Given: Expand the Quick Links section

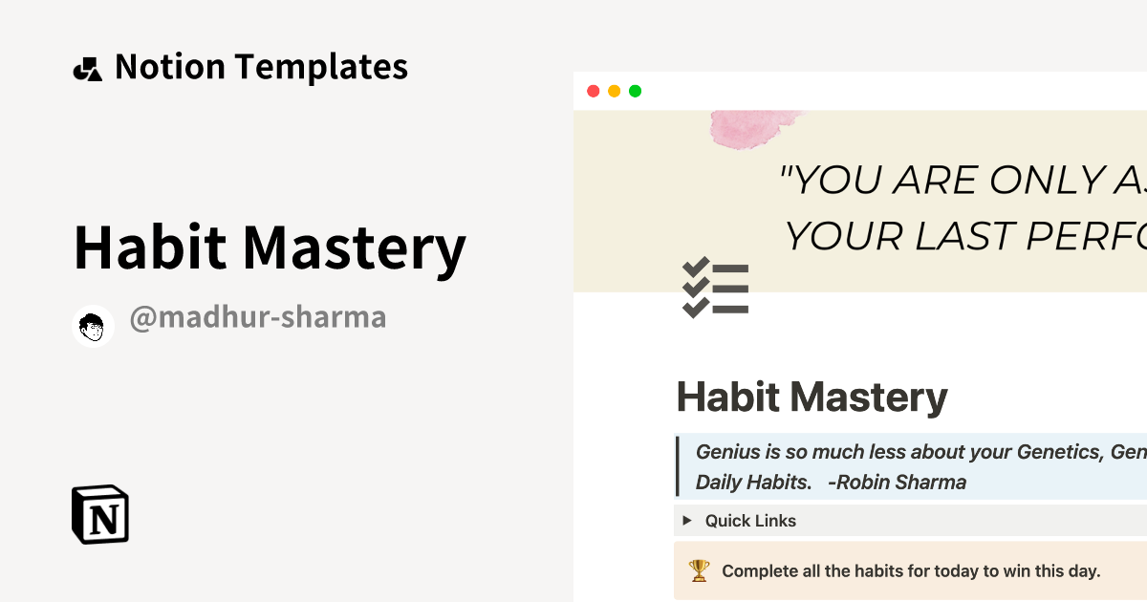Looking at the screenshot, I should pos(750,521).
